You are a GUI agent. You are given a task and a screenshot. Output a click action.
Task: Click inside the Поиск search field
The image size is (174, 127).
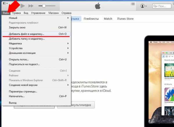click(x=164, y=6)
